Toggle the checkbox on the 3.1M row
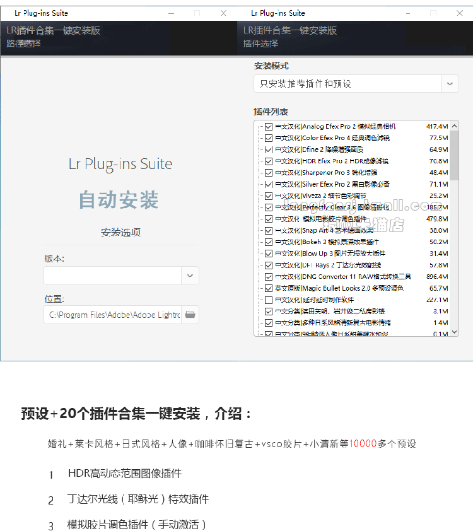The width and height of the screenshot is (473, 531). tap(269, 311)
